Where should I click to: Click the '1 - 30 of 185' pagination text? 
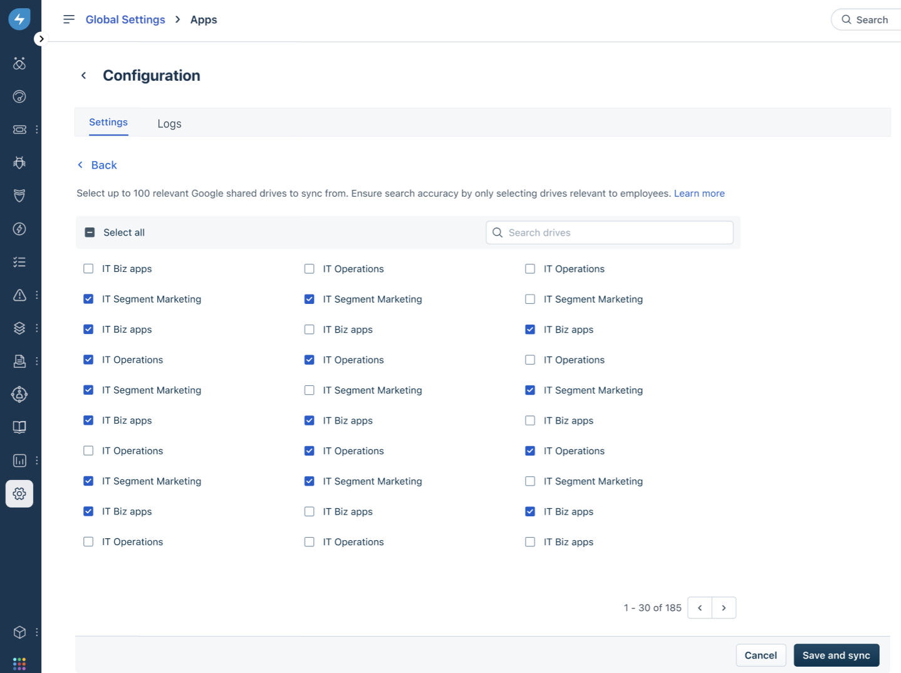point(652,608)
